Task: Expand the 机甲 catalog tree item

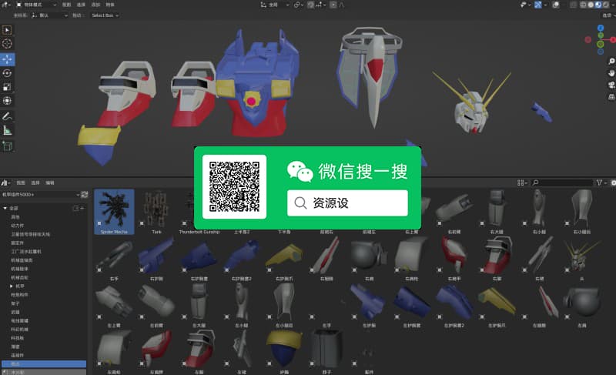Action: click(12, 286)
